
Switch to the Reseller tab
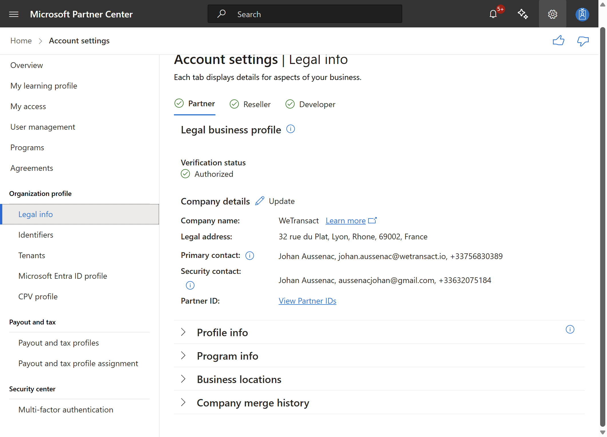[x=250, y=104]
